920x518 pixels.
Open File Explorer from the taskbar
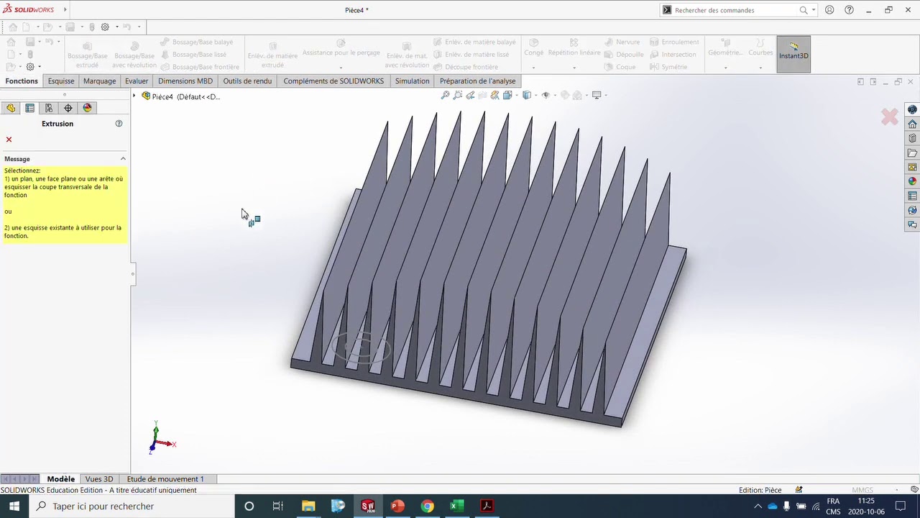[308, 506]
